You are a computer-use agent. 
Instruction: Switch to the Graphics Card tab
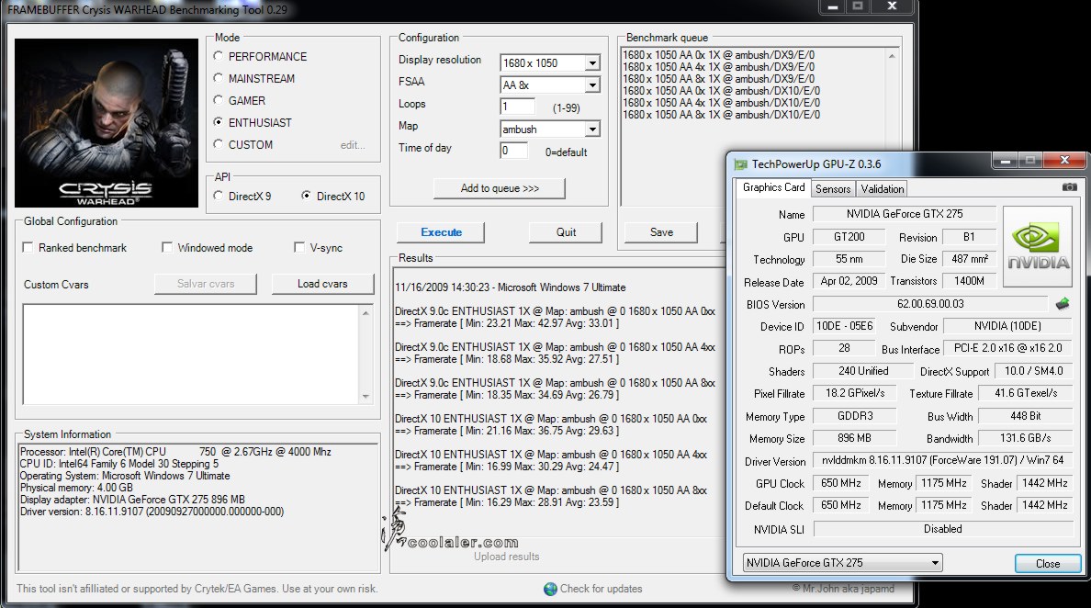(x=773, y=188)
